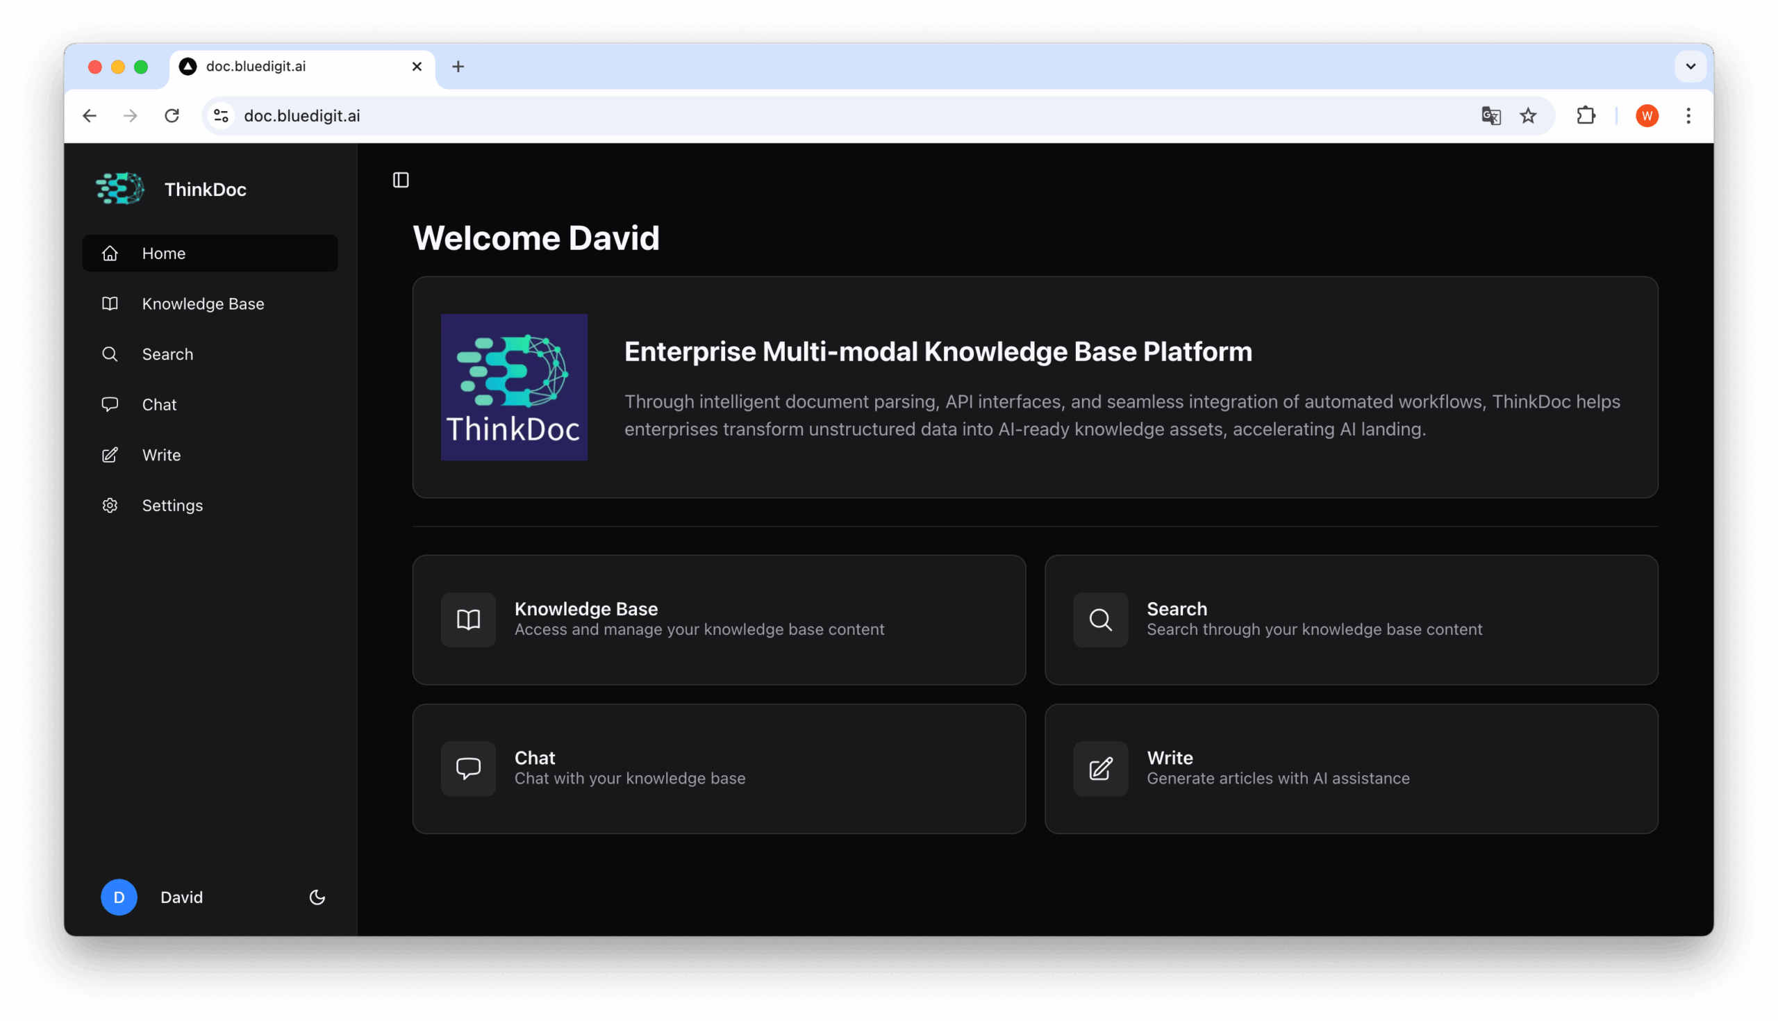Open the Knowledge Base card title
Image resolution: width=1778 pixels, height=1021 pixels.
(x=586, y=608)
